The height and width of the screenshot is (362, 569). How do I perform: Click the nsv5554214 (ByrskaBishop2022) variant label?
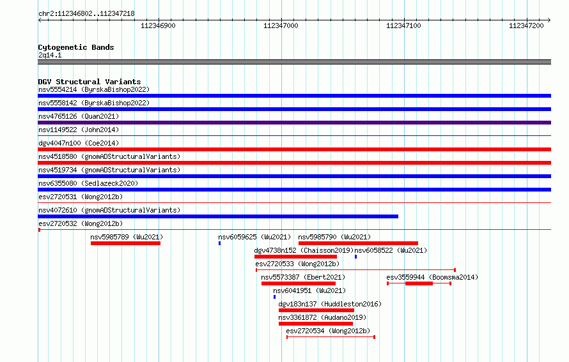[x=94, y=89]
